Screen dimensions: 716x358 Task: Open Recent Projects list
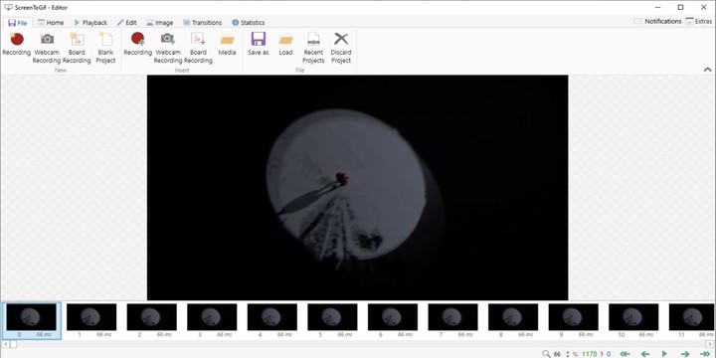click(313, 48)
